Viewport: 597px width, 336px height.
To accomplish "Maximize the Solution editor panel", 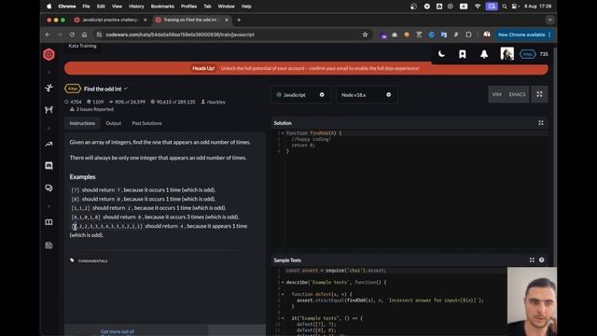I will pyautogui.click(x=541, y=122).
